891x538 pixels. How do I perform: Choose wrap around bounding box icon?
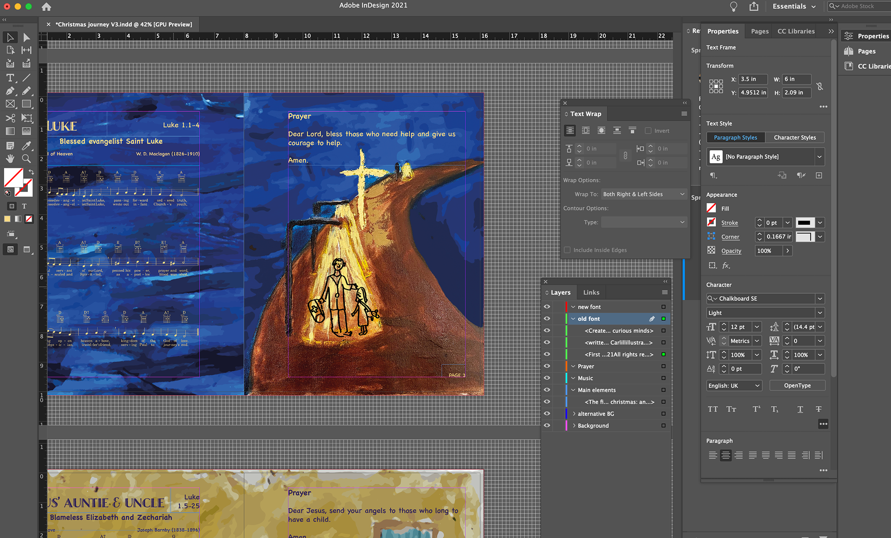586,130
